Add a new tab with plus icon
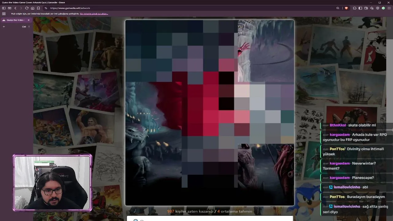The height and width of the screenshot is (221, 393). (4, 27)
